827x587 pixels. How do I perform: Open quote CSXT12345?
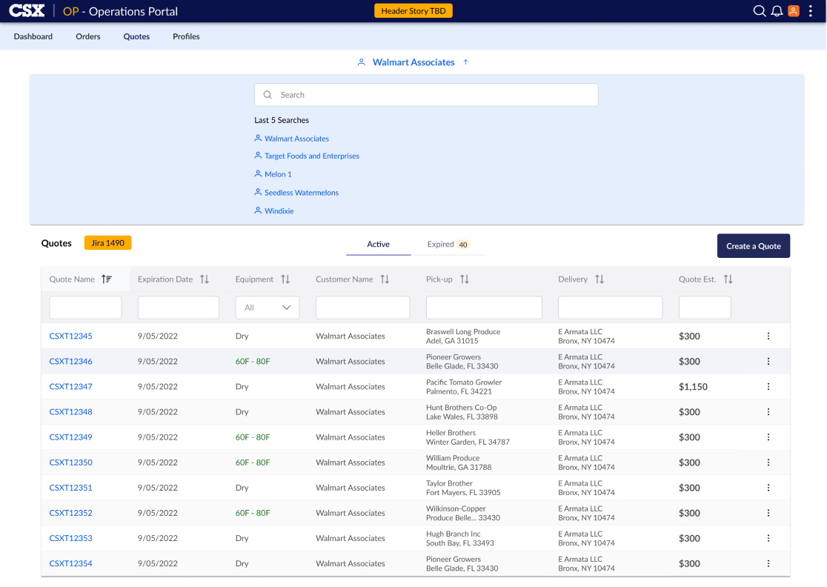(70, 336)
